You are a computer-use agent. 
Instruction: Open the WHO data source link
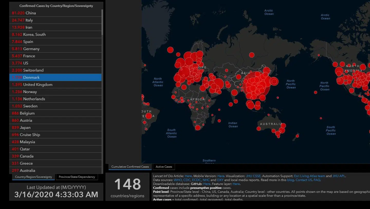(178, 180)
